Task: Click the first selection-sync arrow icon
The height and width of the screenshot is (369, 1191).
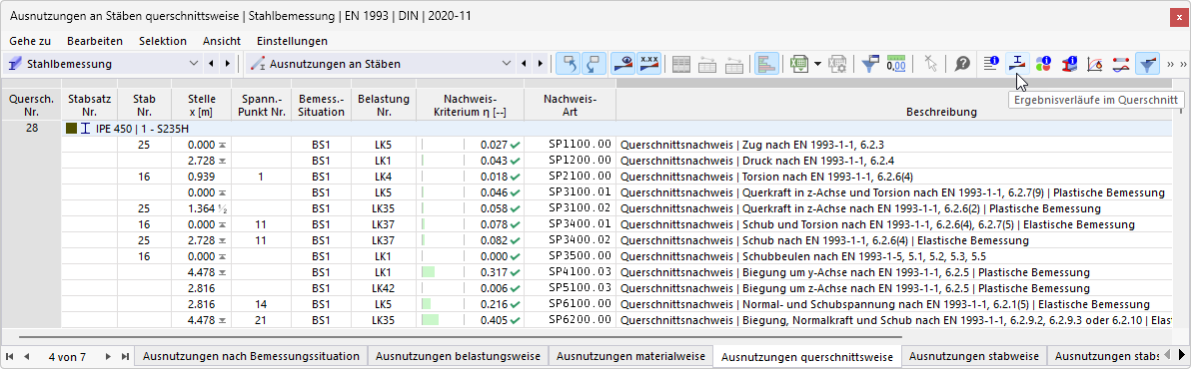Action: (568, 64)
